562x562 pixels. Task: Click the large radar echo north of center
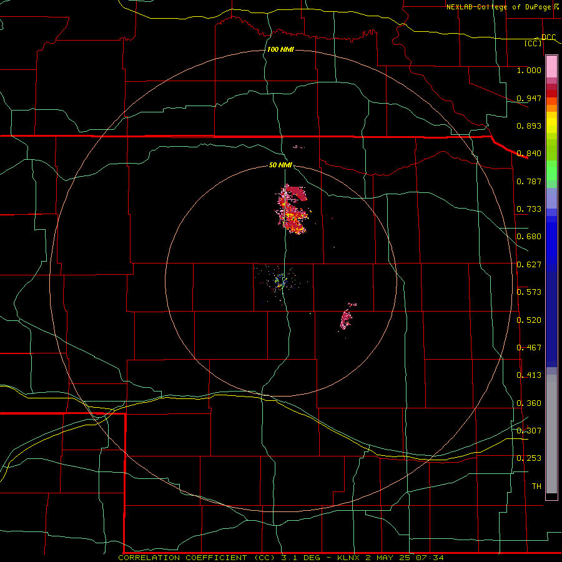(x=292, y=210)
